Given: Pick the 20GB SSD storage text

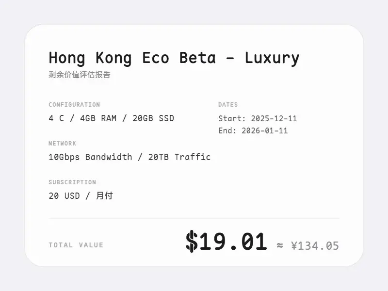Looking at the screenshot, I should click(x=153, y=118).
